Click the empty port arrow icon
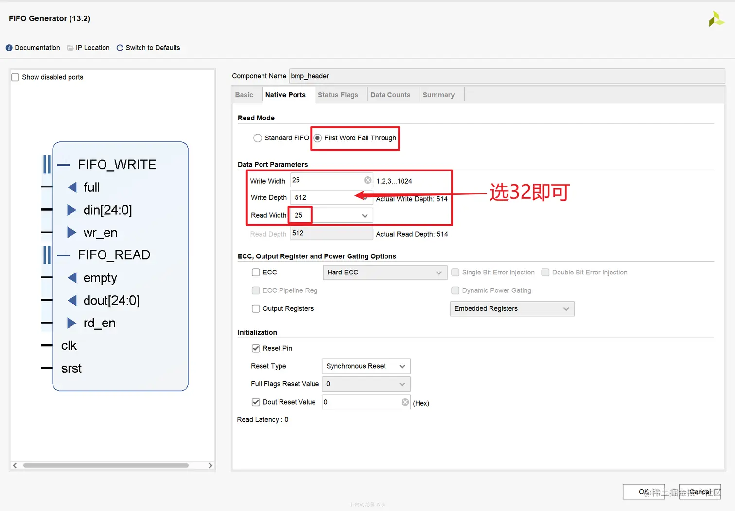 point(72,278)
